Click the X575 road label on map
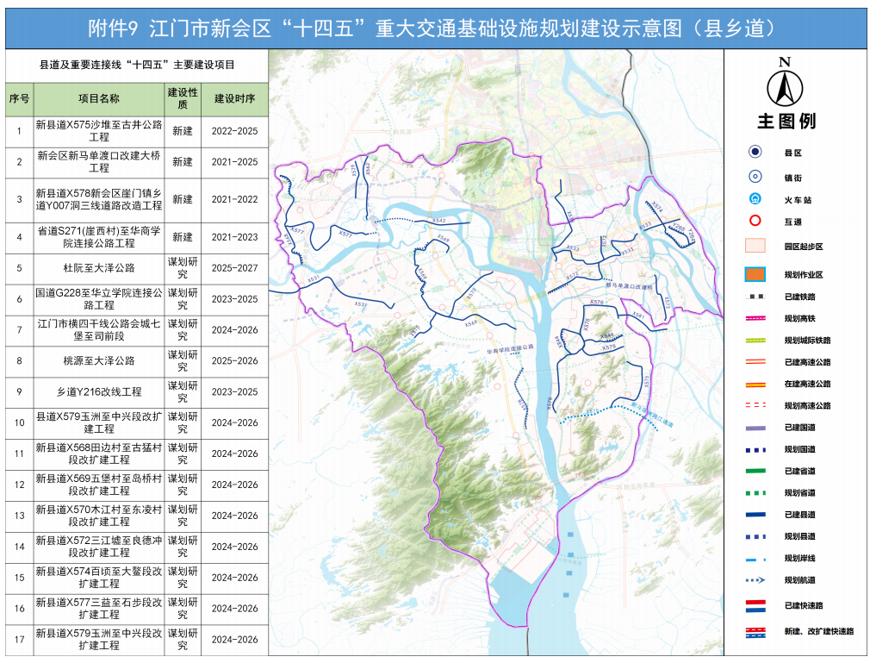This screenshot has height=663, width=870. (646, 382)
